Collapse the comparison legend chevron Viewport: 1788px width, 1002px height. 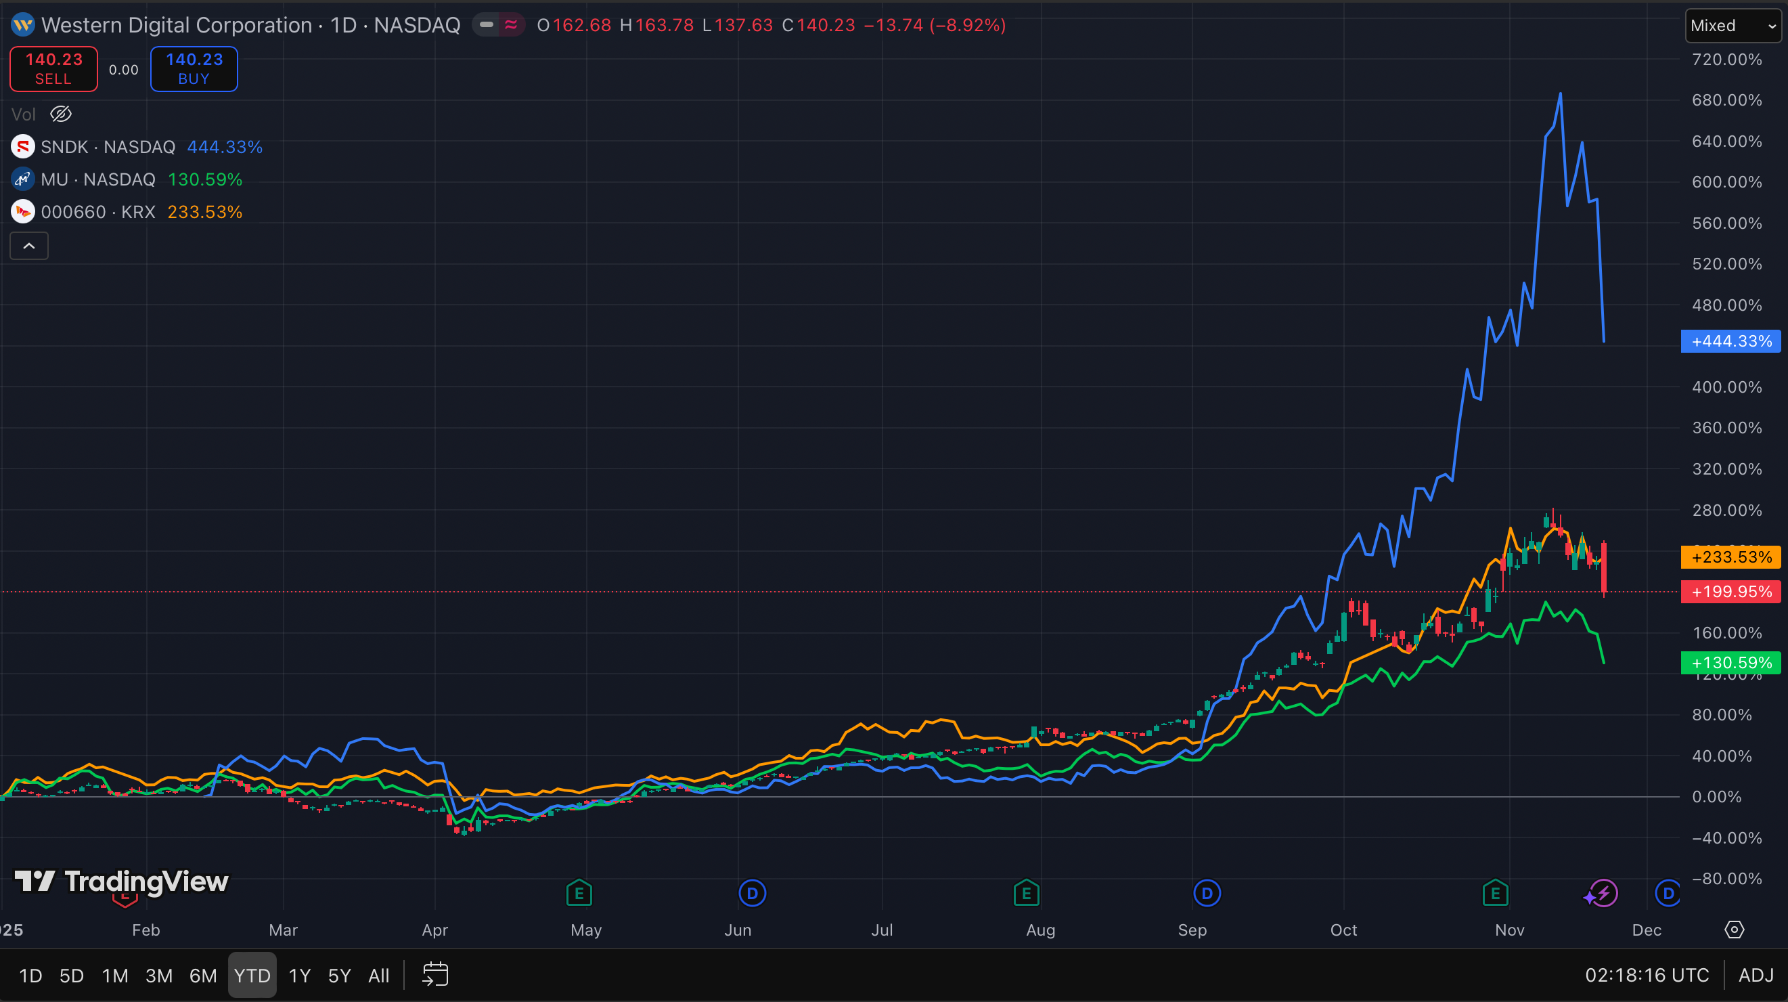pyautogui.click(x=29, y=246)
